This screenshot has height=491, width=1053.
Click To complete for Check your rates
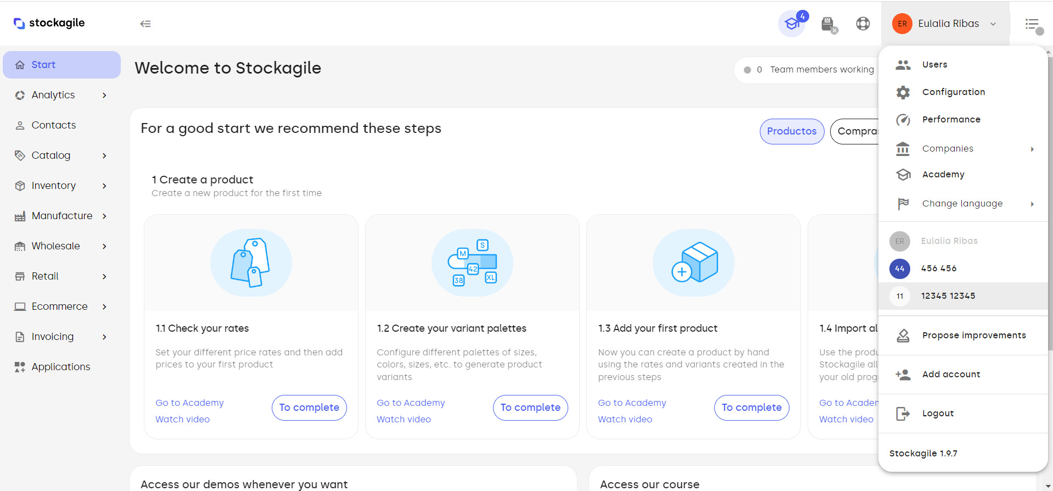[x=309, y=408]
